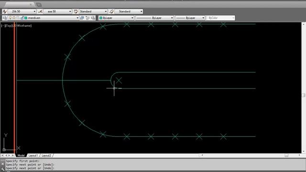306x172 pixels.
Task: Expand the merdiven layer dropdown list
Action: pyautogui.click(x=77, y=18)
